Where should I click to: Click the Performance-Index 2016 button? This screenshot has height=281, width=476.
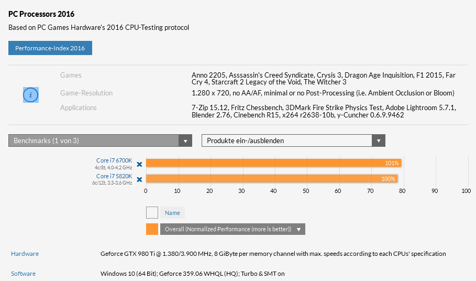(50, 48)
